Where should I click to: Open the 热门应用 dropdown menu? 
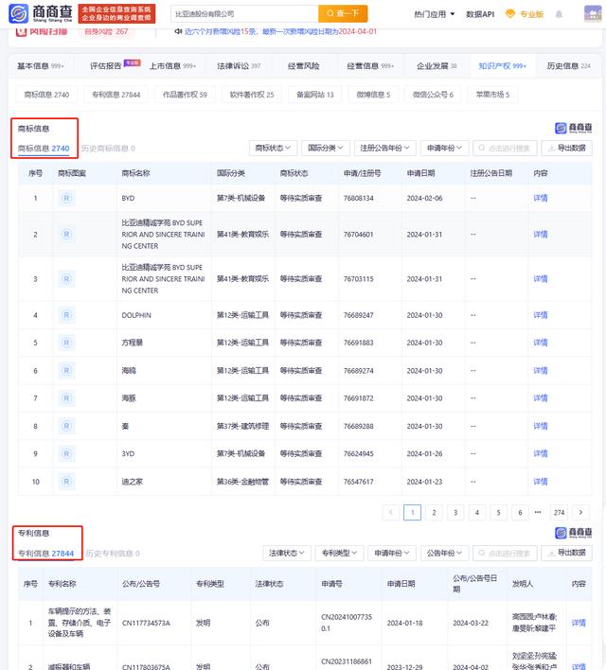click(x=435, y=14)
